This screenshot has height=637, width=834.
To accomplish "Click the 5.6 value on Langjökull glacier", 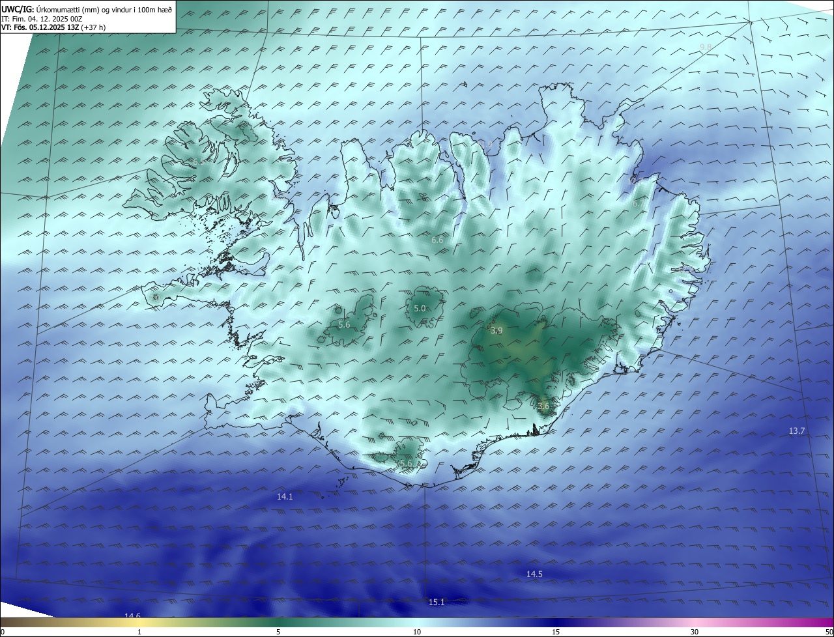I will tap(344, 324).
